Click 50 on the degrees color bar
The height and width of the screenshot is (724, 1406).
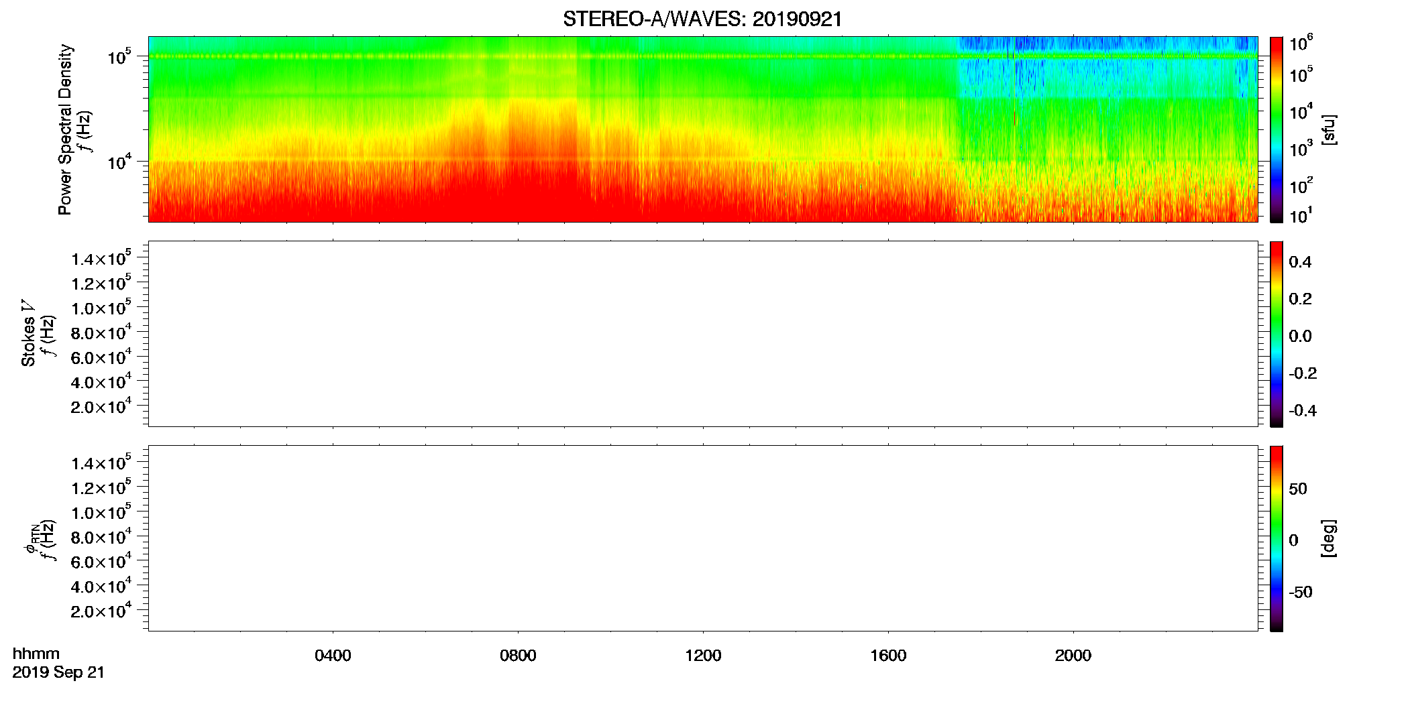[x=1298, y=489]
